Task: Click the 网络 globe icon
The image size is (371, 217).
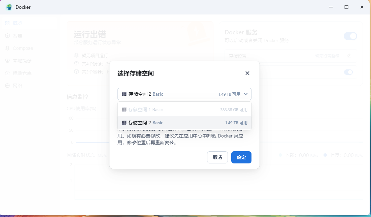Action: 7,86
